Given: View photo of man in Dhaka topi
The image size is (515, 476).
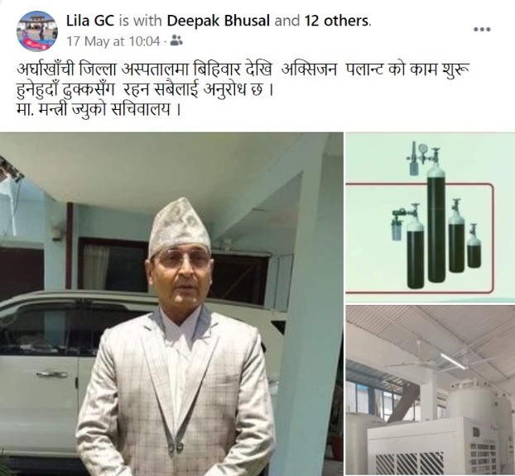Looking at the screenshot, I should [171, 304].
